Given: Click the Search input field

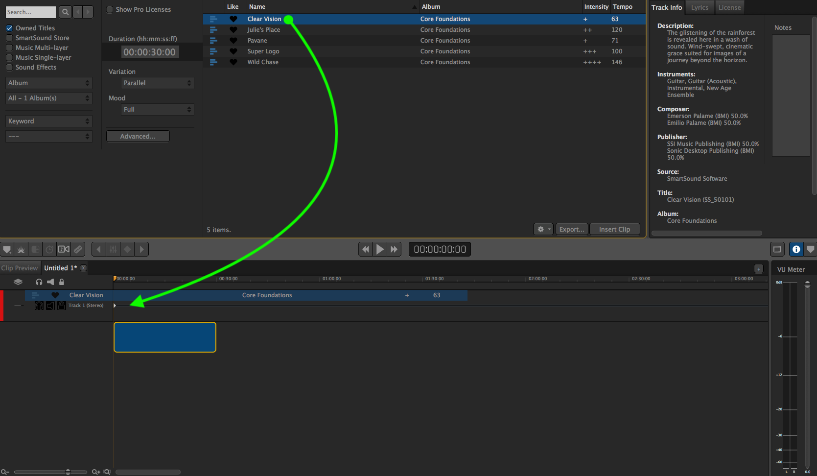Looking at the screenshot, I should point(31,12).
